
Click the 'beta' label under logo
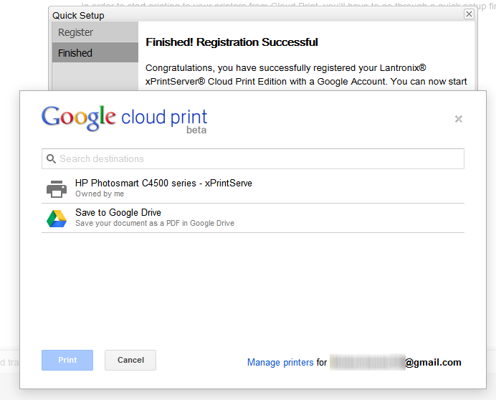pyautogui.click(x=196, y=130)
